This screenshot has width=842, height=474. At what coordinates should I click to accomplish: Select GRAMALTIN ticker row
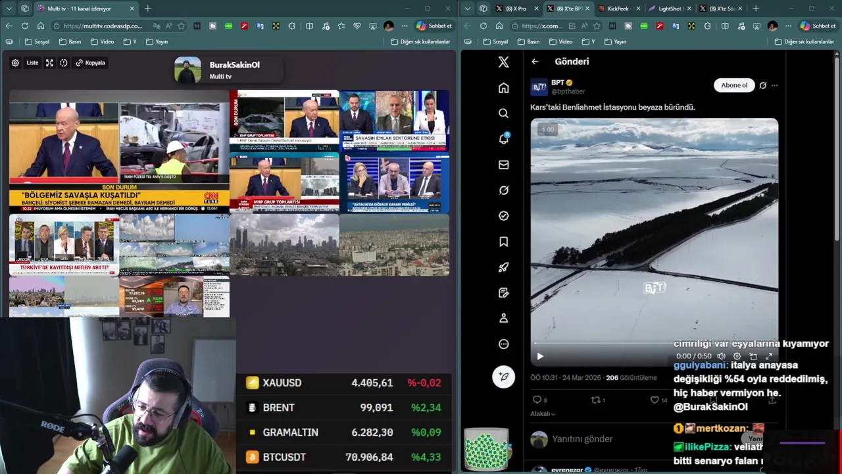(x=343, y=433)
